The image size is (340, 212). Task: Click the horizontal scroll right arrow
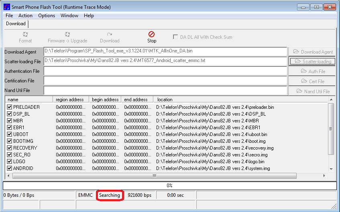324,176
